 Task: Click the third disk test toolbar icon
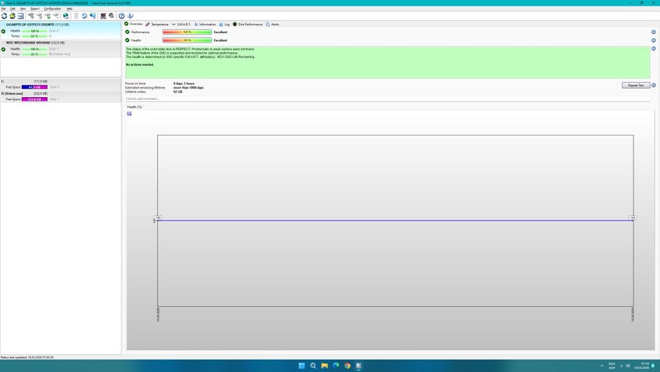tap(48, 16)
